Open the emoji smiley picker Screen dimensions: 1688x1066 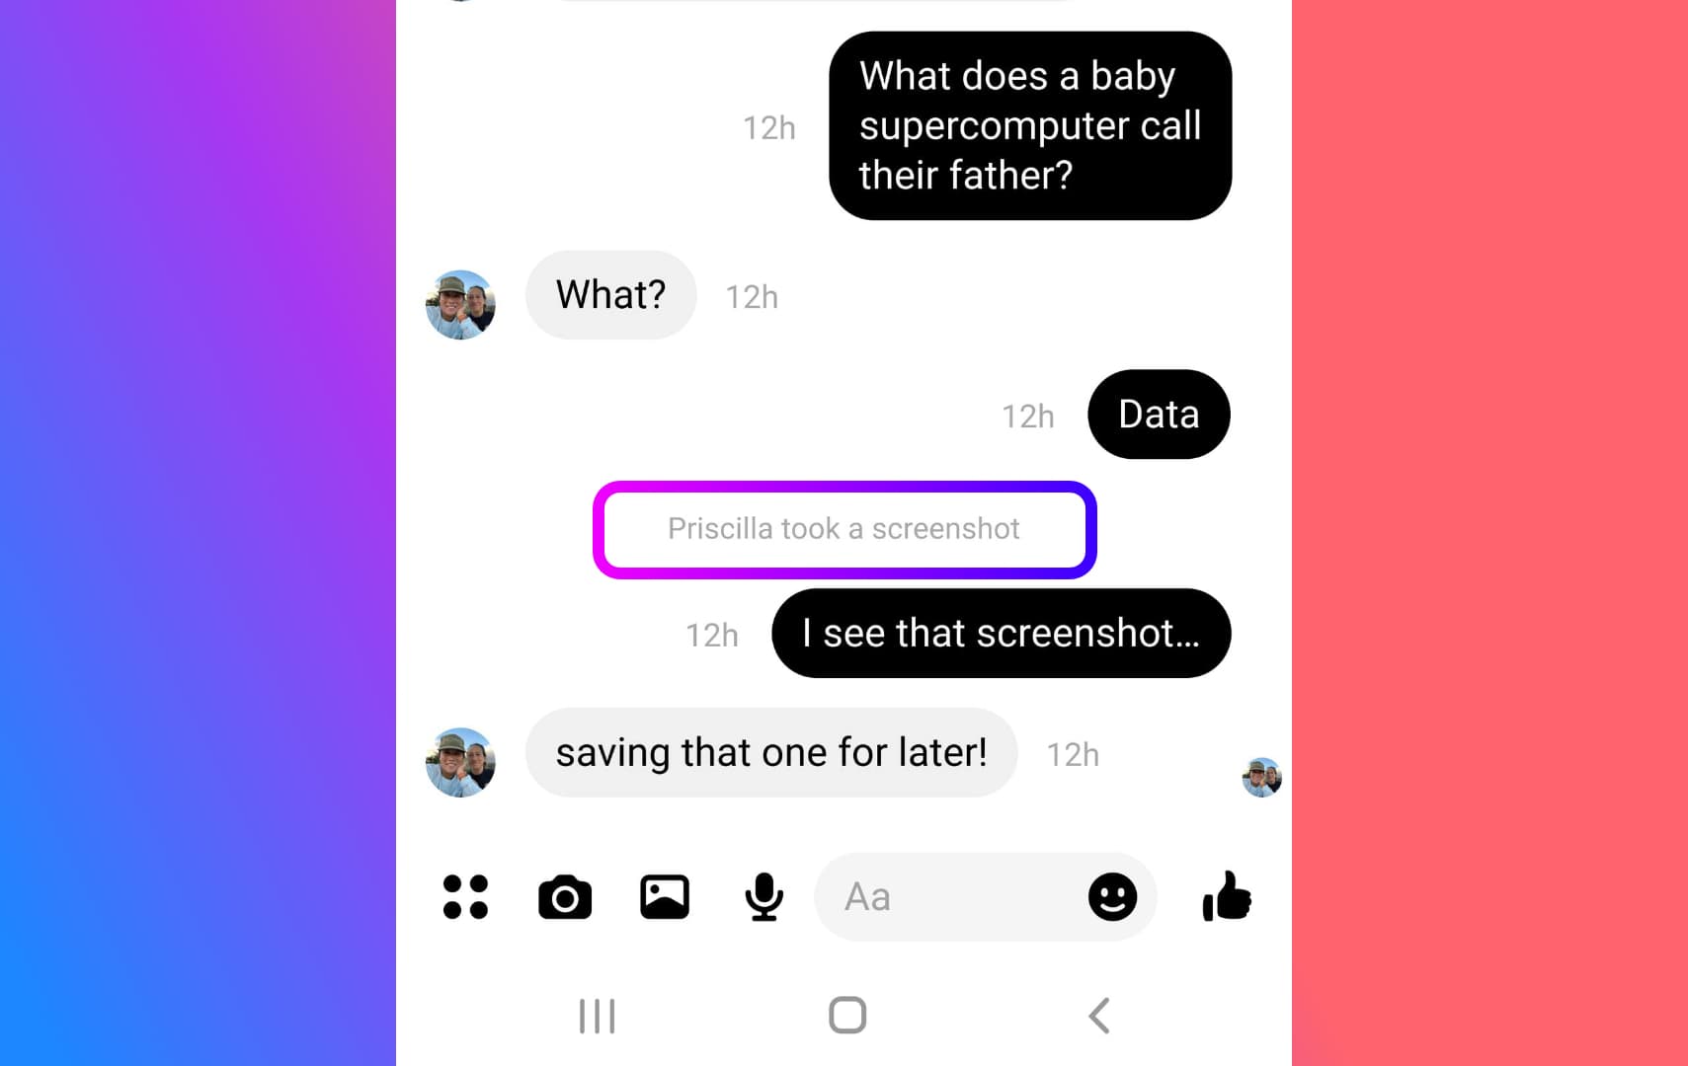[x=1112, y=897]
